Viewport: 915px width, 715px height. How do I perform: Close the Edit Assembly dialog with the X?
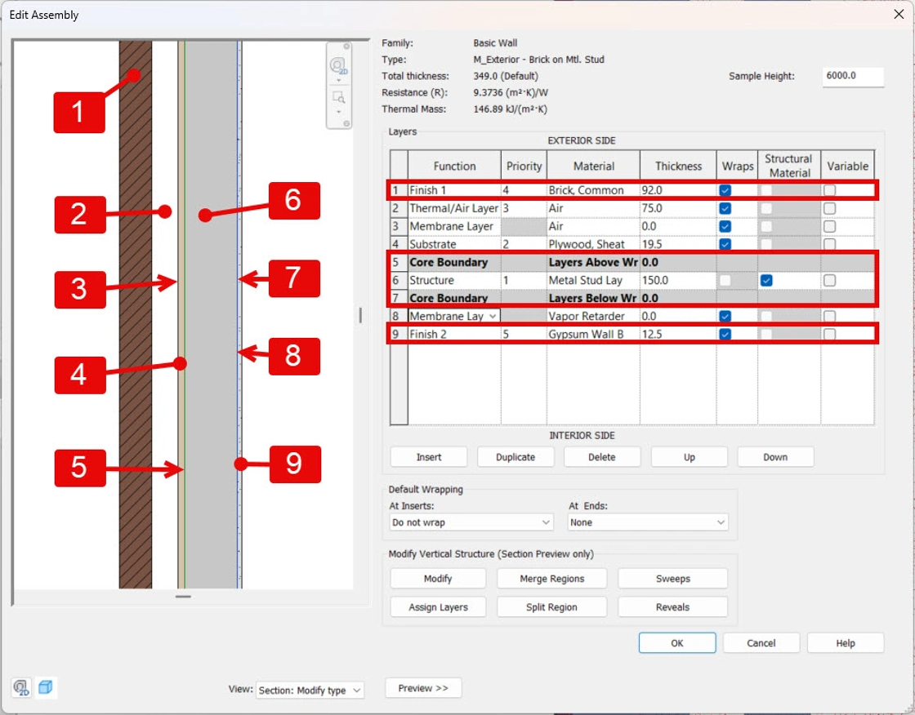pyautogui.click(x=899, y=14)
